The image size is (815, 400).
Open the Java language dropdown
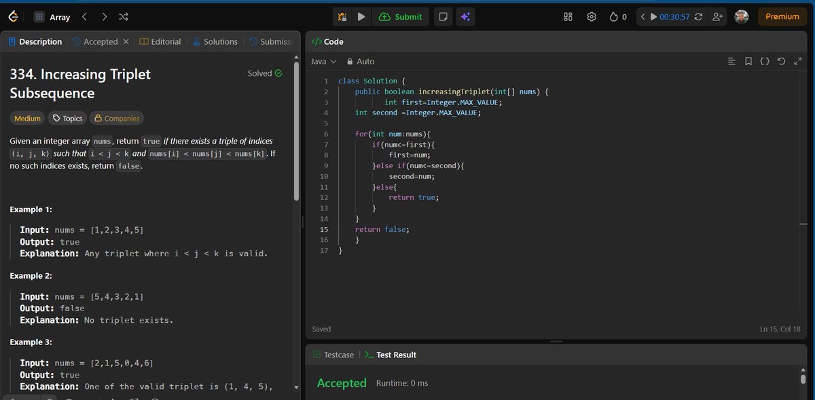pos(324,61)
